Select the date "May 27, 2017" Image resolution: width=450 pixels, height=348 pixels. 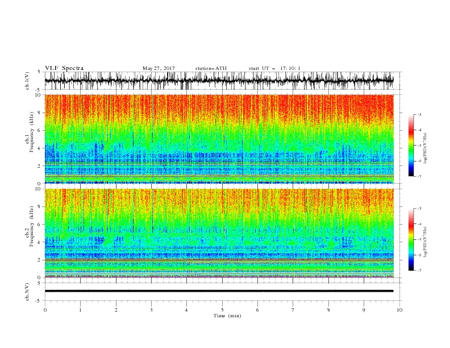159,68
